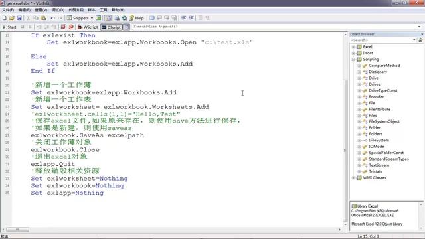The width and height of the screenshot is (425, 239).
Task: Click the editor horizontal scrollbar thumb
Action: tap(17, 230)
